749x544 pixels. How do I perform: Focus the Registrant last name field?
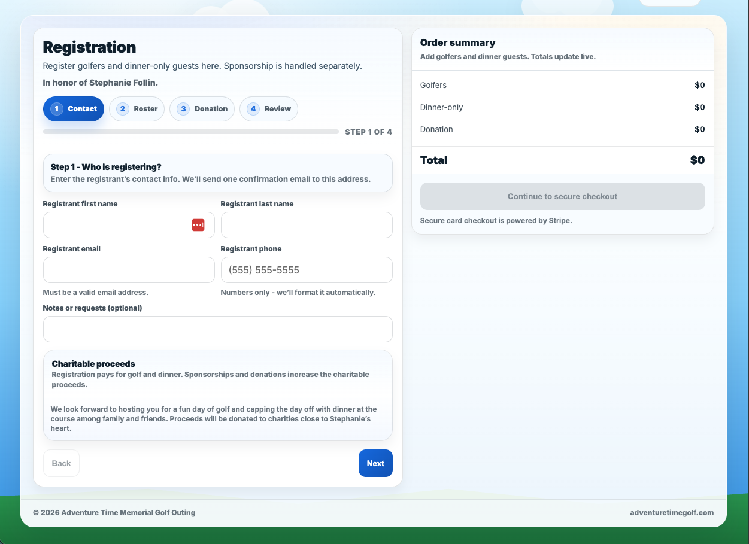pyautogui.click(x=306, y=225)
